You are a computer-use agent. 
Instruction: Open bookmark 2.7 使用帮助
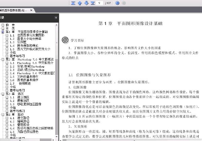(20, 84)
